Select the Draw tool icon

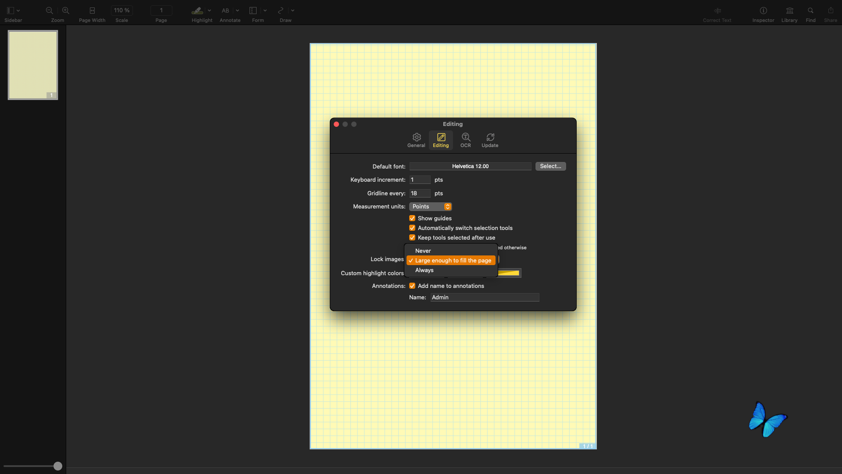point(281,11)
